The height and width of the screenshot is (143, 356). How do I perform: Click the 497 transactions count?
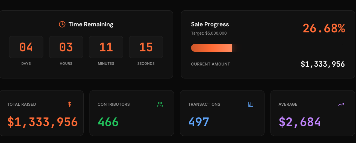199,122
